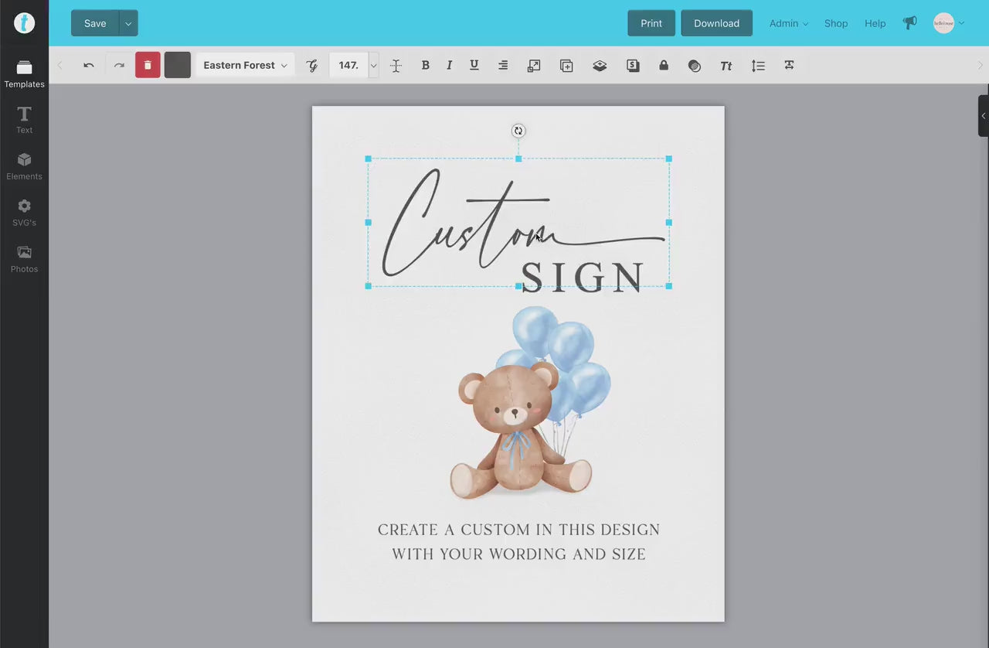Expand the Save options arrow
This screenshot has height=648, width=989.
pos(129,23)
